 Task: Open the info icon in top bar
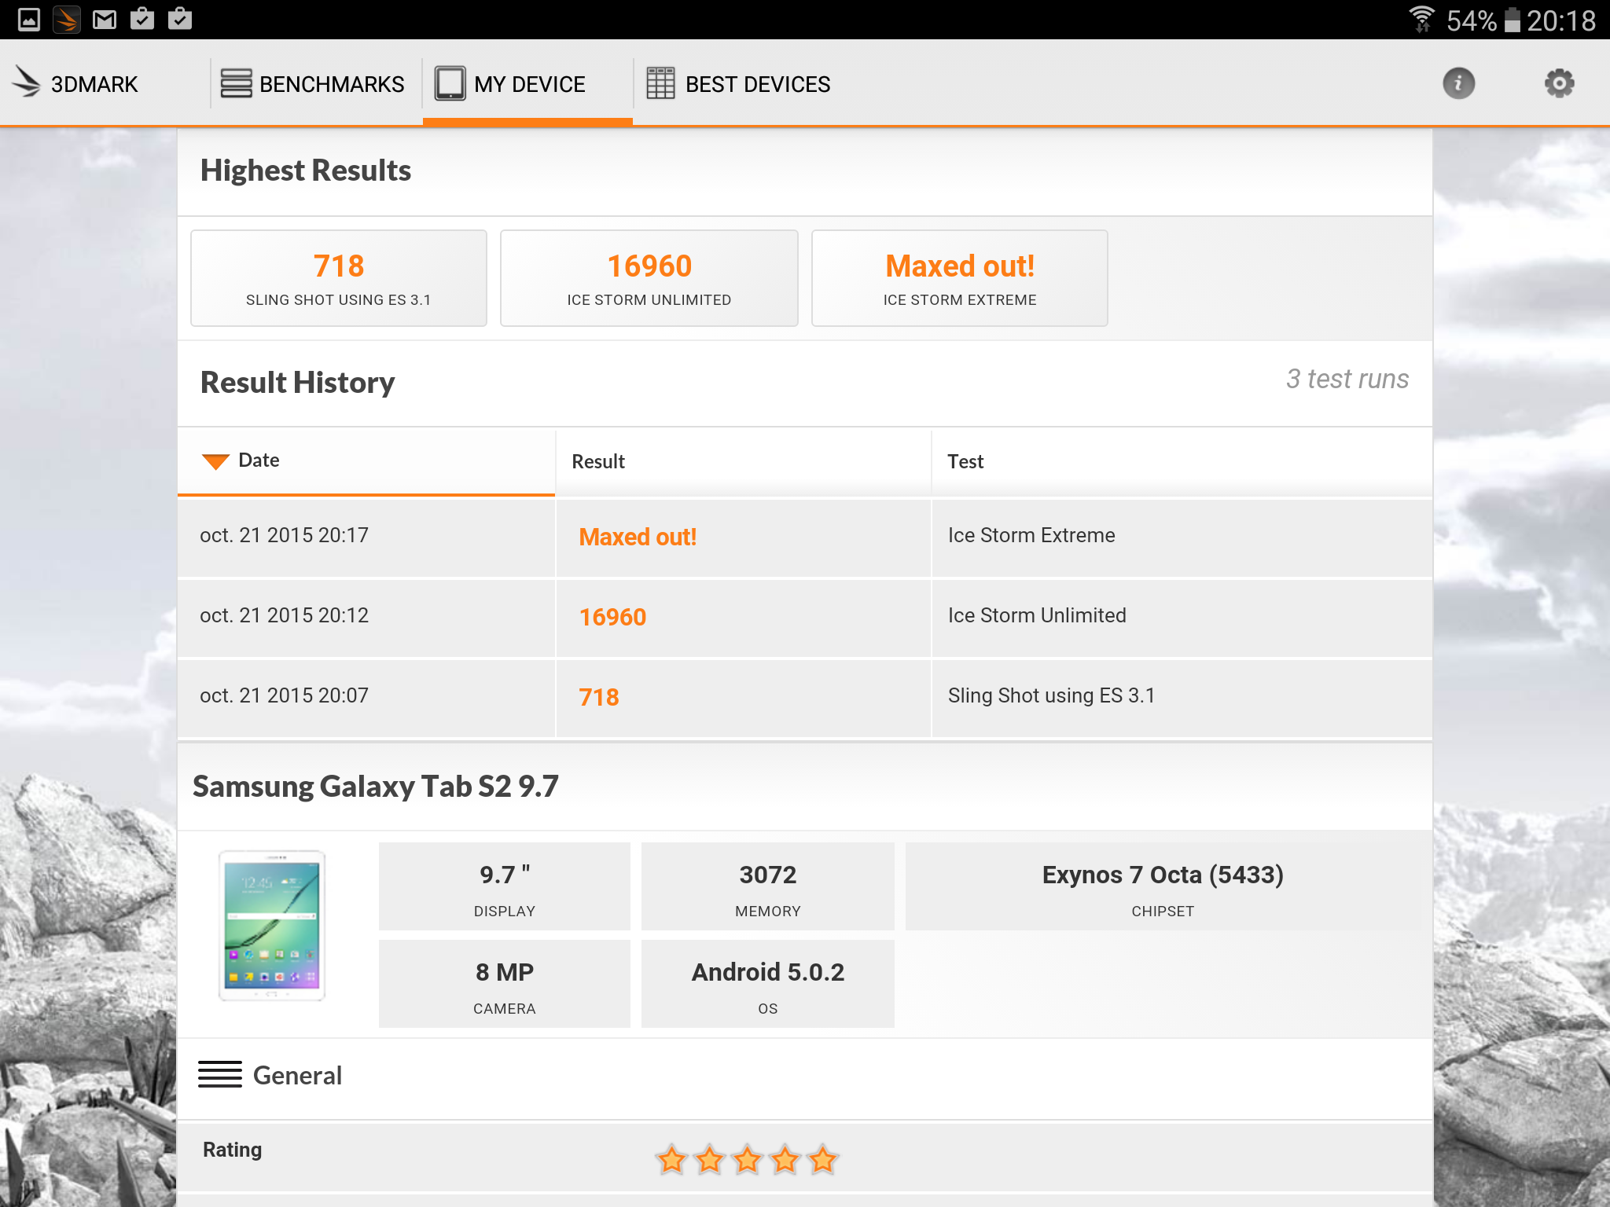tap(1458, 83)
